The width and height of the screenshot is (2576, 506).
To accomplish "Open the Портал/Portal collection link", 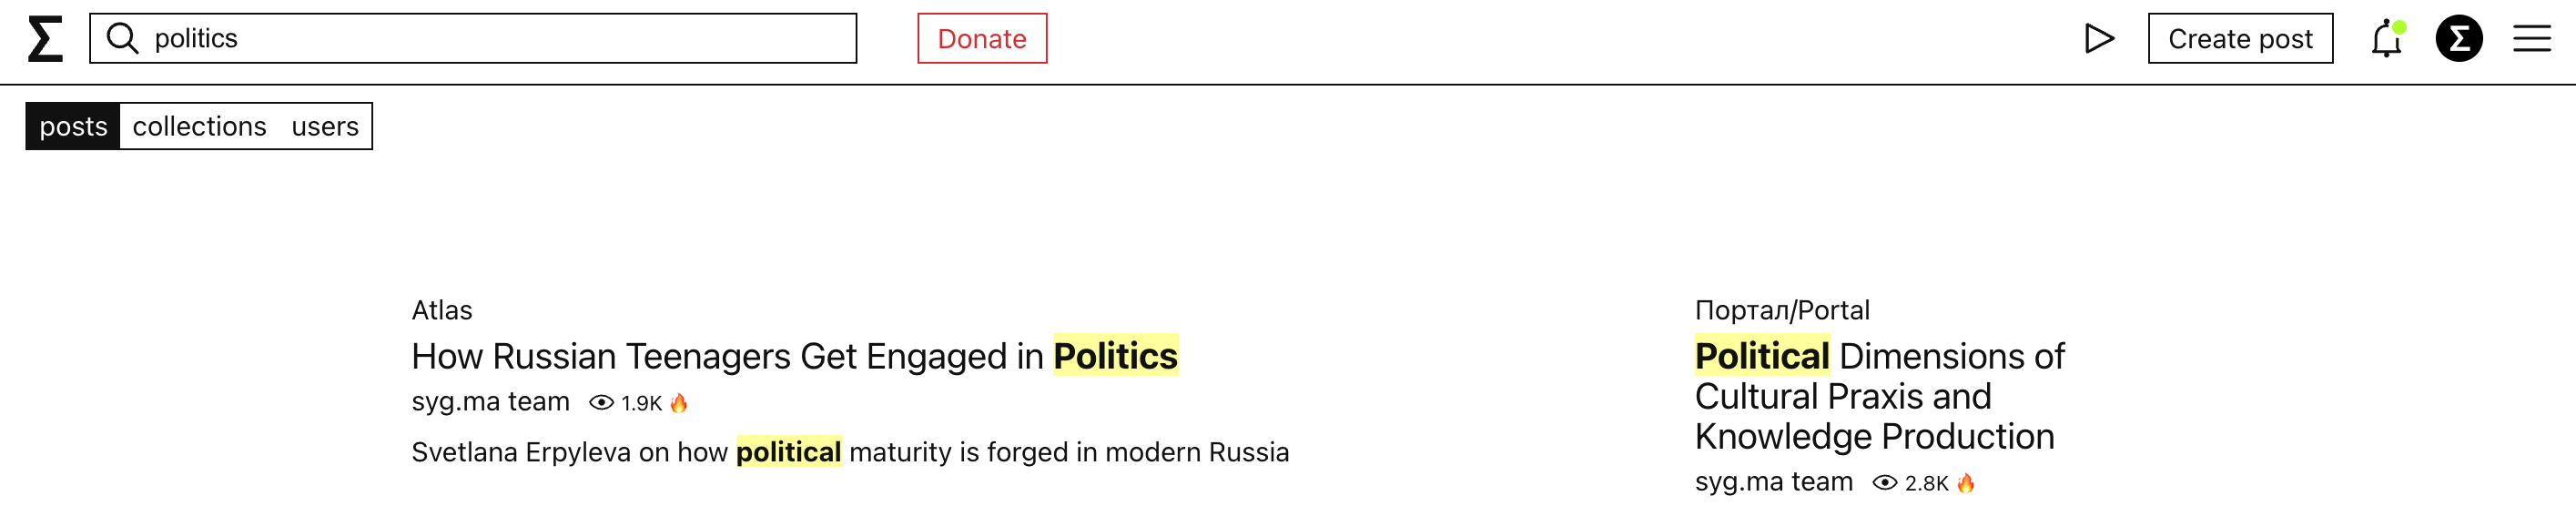I will coord(1782,310).
